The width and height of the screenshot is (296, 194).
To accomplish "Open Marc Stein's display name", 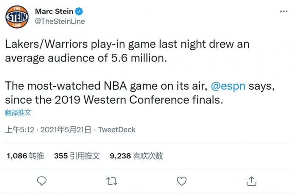I will (x=54, y=11).
